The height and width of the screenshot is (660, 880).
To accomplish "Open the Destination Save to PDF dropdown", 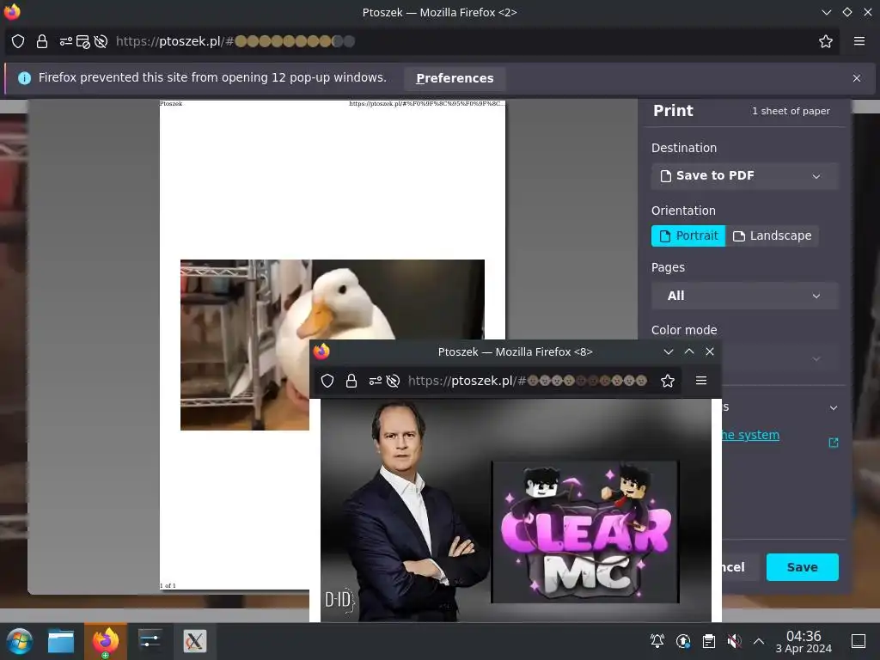I will click(x=745, y=175).
